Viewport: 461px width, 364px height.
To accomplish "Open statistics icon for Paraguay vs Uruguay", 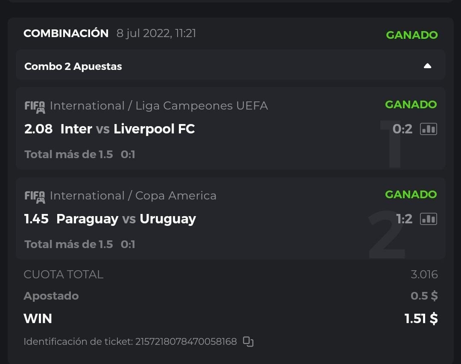I will (x=429, y=219).
